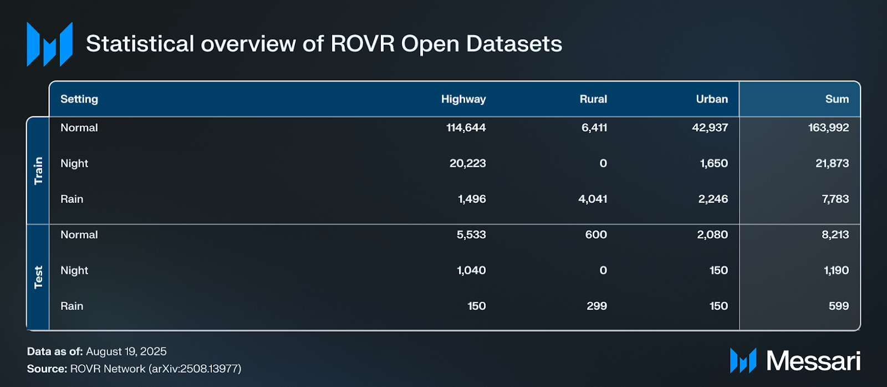Select the 'Night' row label under Train
Viewport: 887px width, 387px height.
(74, 164)
